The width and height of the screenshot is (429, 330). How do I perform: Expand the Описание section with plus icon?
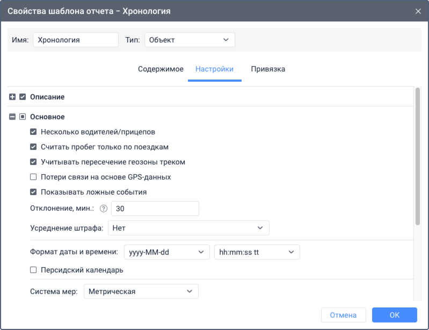[x=12, y=97]
